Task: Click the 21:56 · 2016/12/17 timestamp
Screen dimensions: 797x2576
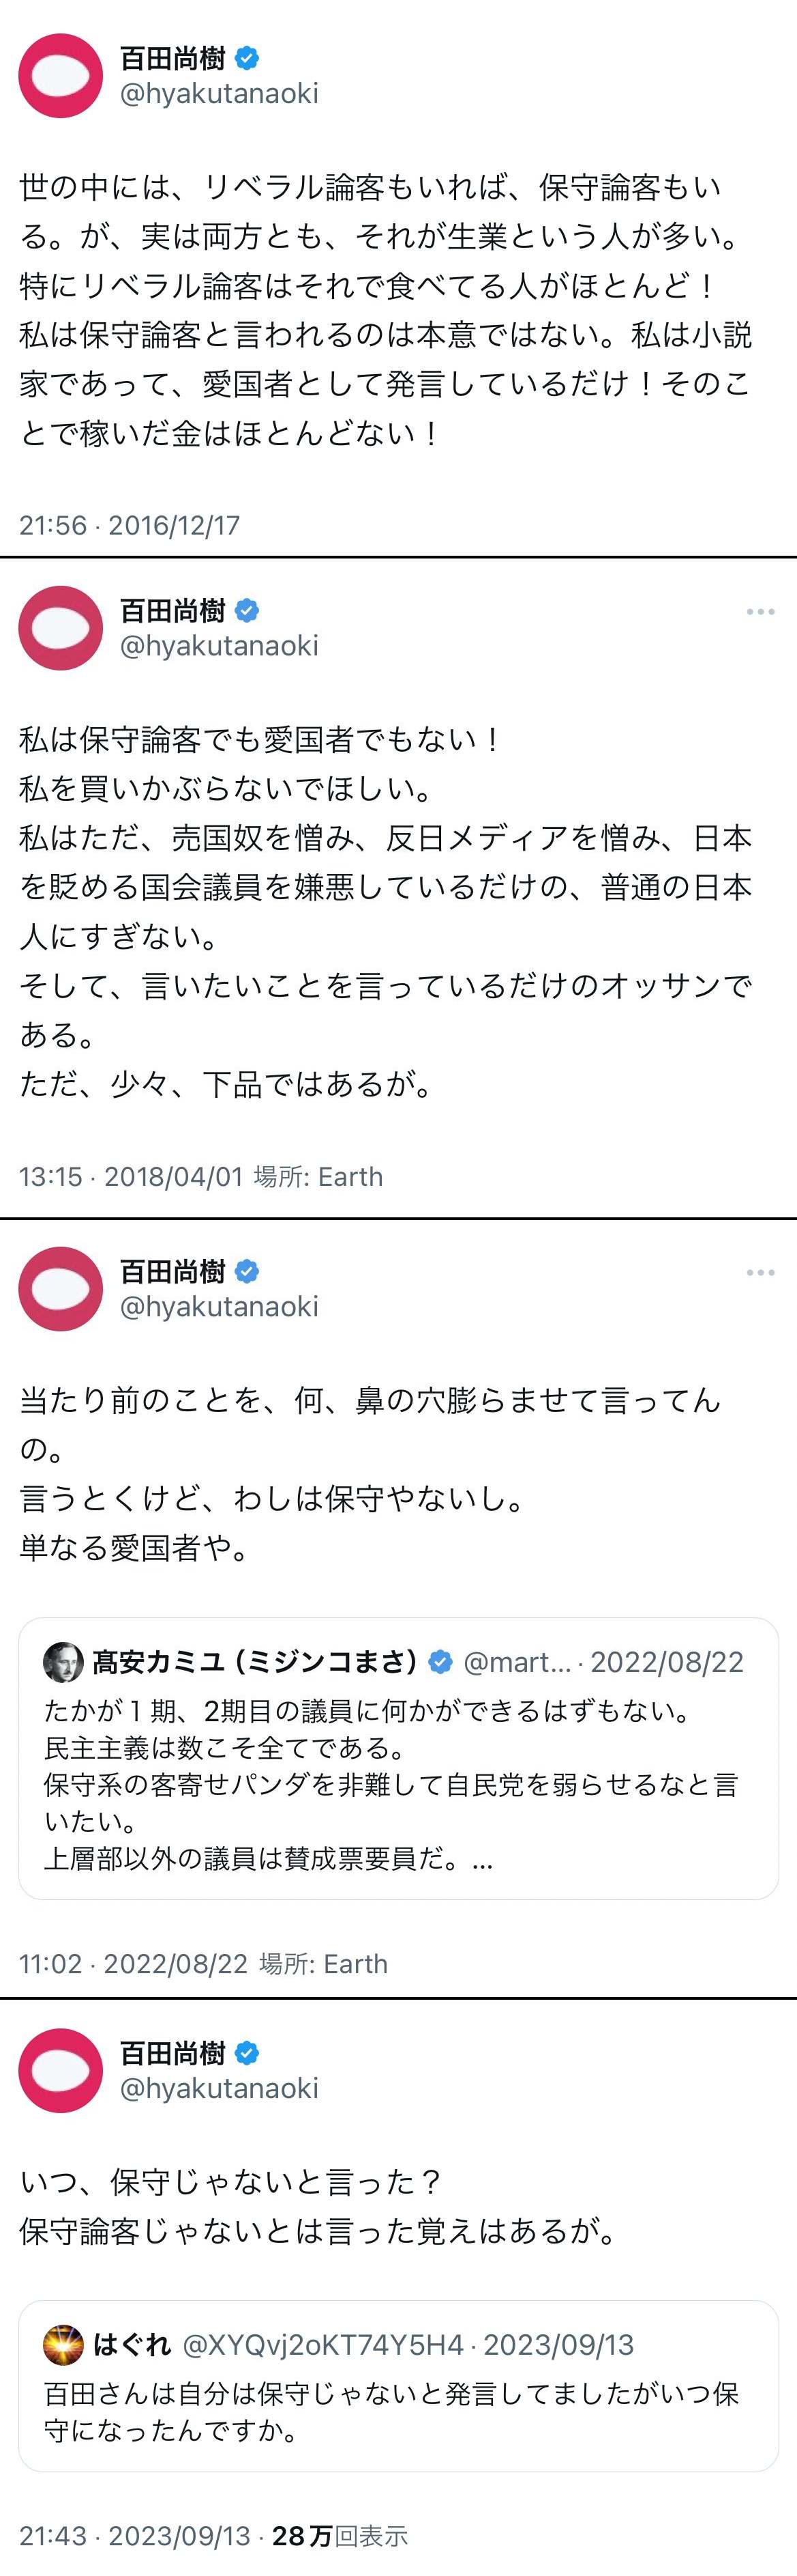Action: point(130,525)
